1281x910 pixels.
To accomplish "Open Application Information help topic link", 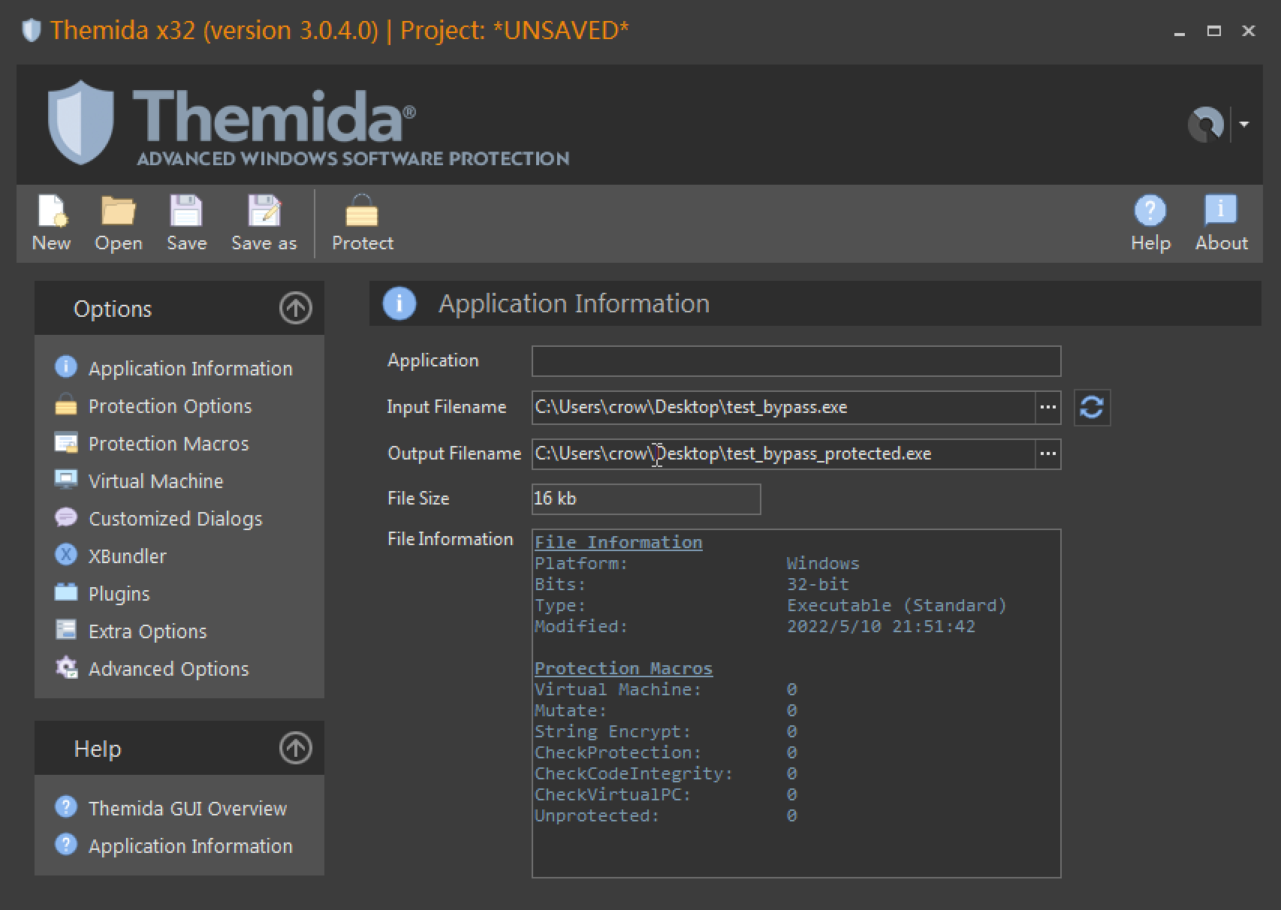I will (174, 845).
